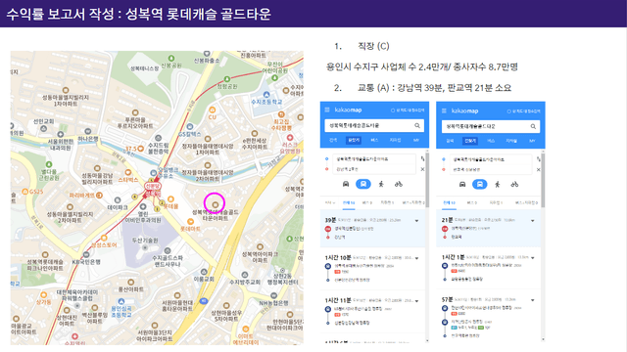Expand the 1시간 1분 route details
Image resolution: width=627 pixels, height=352 pixels.
pyautogui.click(x=533, y=258)
